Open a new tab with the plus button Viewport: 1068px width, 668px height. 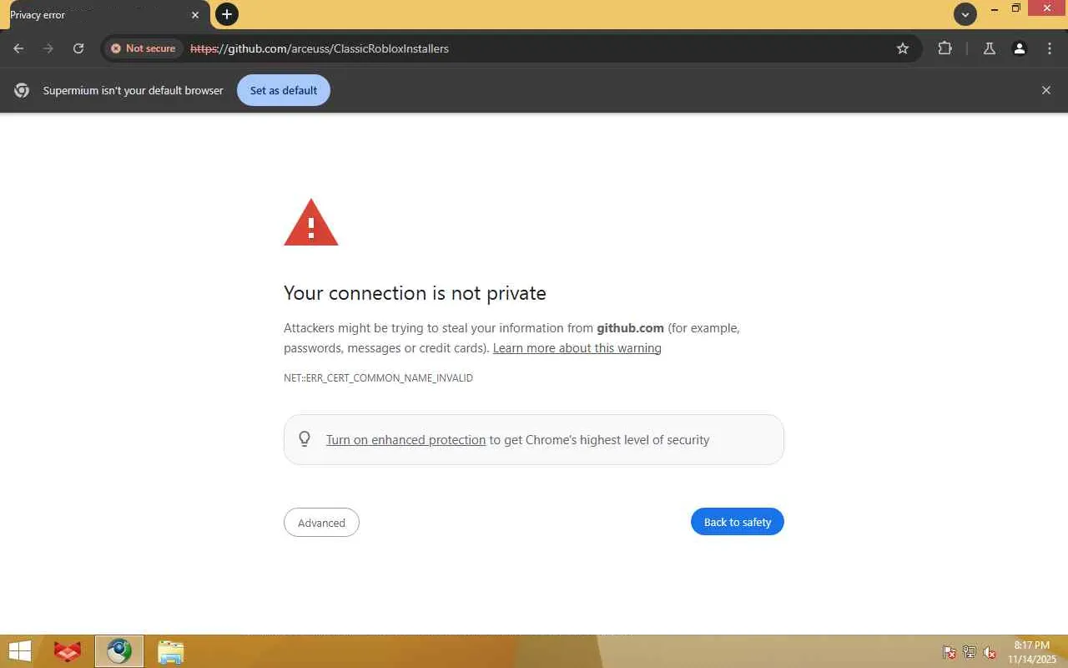[227, 14]
